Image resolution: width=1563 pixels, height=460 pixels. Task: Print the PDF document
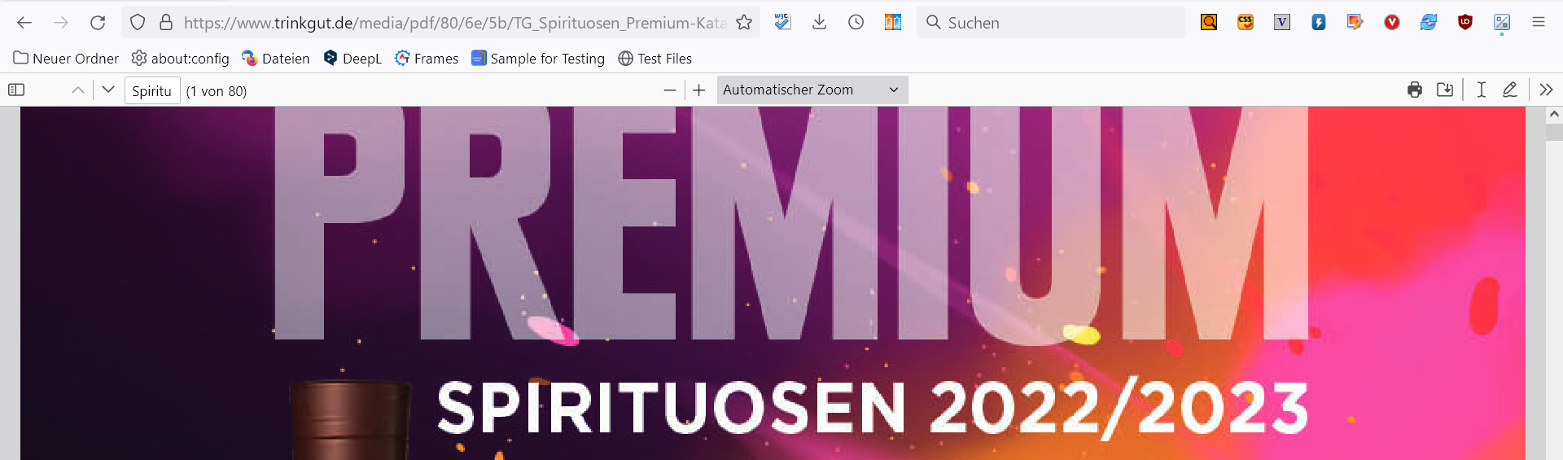[1415, 90]
